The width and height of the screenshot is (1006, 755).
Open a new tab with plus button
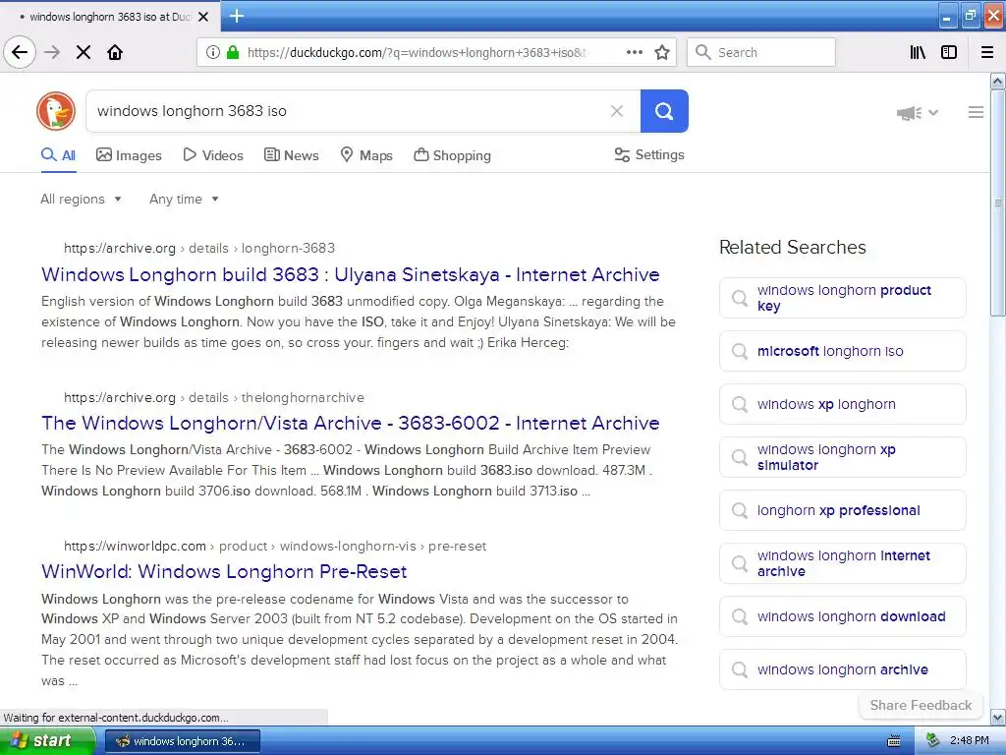tap(236, 16)
